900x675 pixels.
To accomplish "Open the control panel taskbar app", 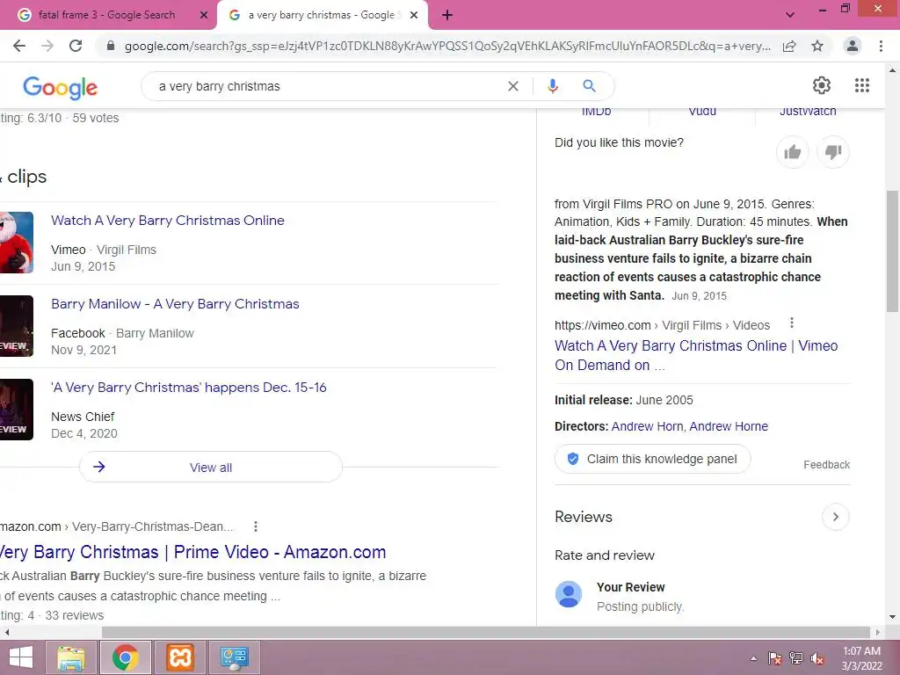I will point(234,657).
